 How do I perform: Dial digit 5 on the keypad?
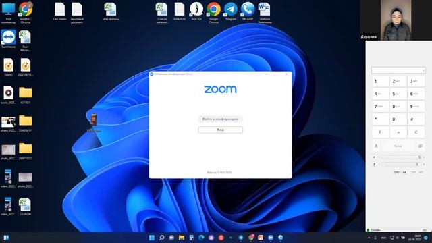coord(398,94)
